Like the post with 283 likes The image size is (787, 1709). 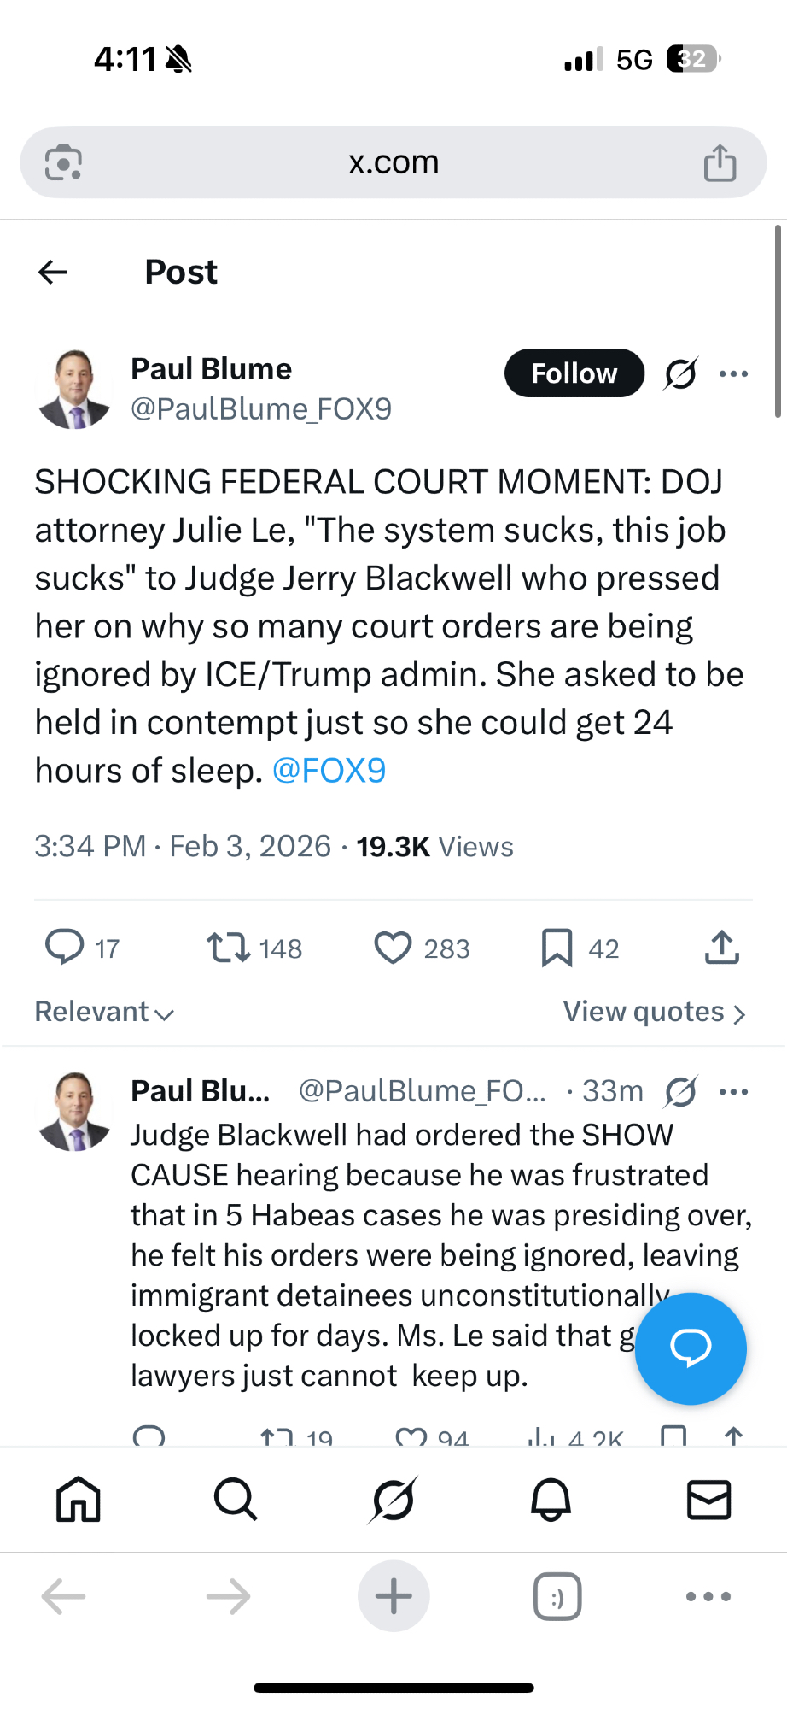[393, 948]
